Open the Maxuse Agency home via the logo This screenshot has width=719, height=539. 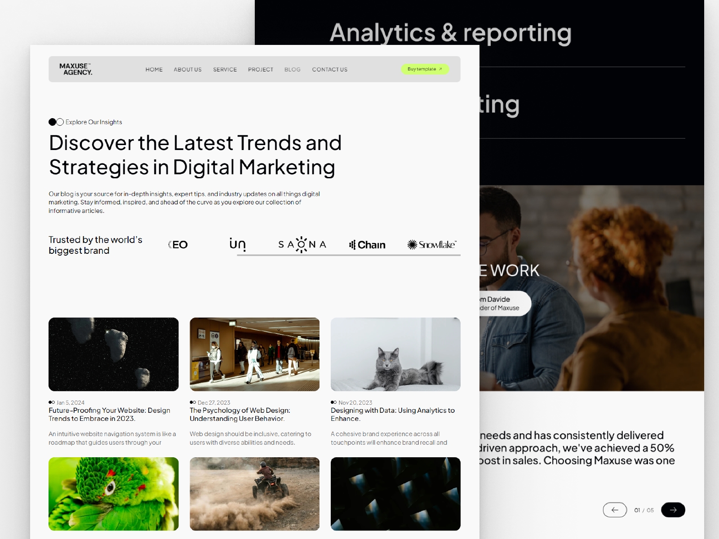tap(76, 69)
